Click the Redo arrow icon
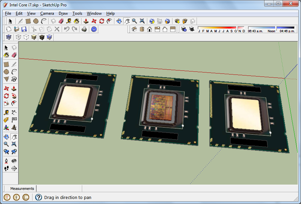Image resolution: width=301 pixels, height=204 pixels. (x=74, y=29)
